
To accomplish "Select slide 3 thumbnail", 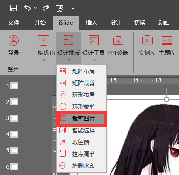I will click(15, 118).
